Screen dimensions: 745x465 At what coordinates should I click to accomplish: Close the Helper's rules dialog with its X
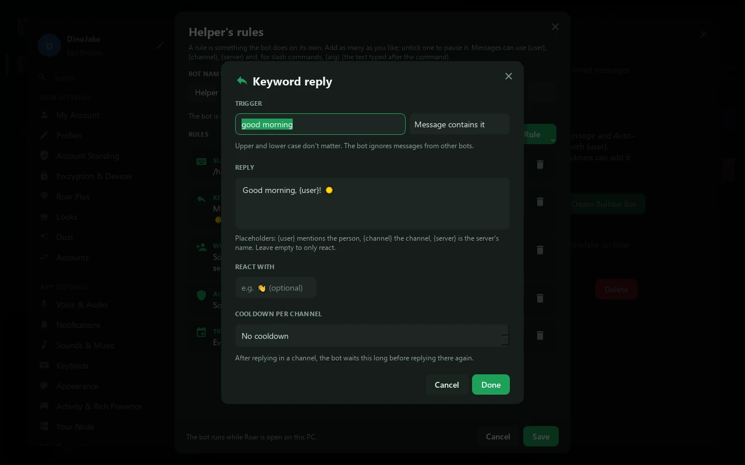[555, 27]
